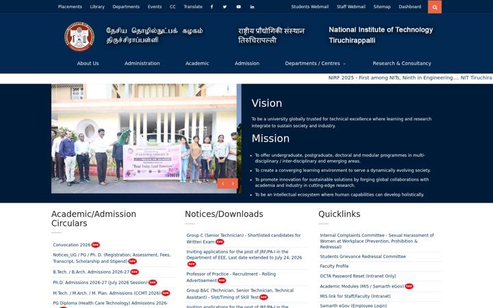Open Students Webmail
Viewport: 493px width, 308px height.
tap(309, 7)
